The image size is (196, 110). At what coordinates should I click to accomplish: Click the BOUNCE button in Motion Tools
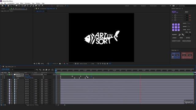185,27
